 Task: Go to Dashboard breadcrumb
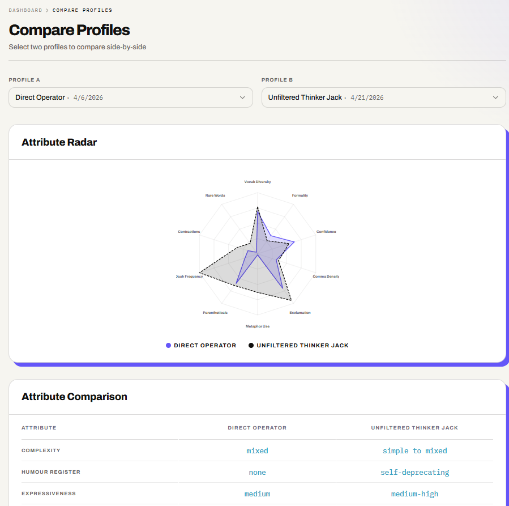tap(25, 10)
